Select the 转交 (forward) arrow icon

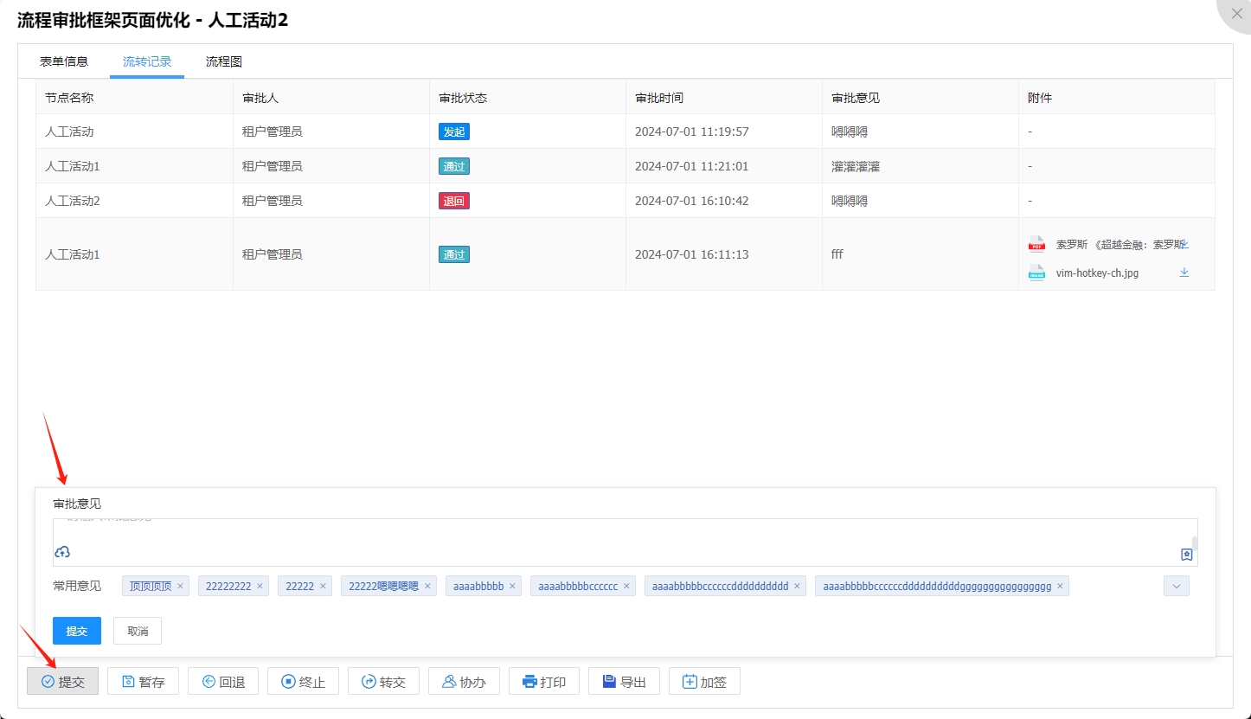366,681
